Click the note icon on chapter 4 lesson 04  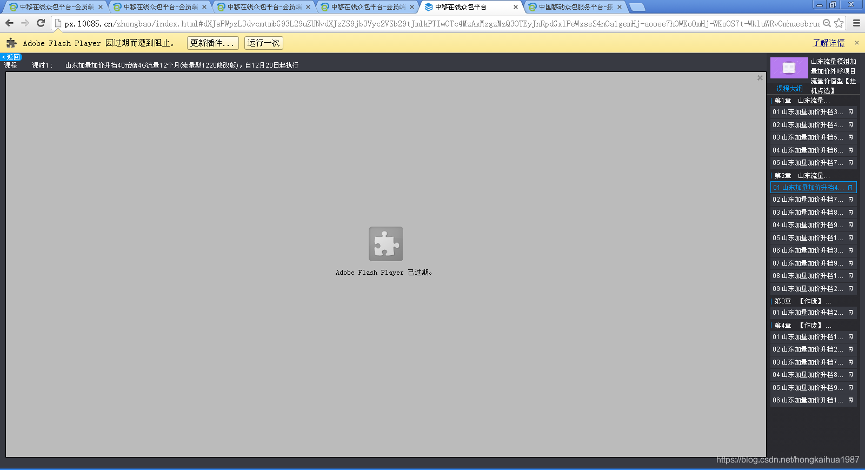click(x=850, y=375)
